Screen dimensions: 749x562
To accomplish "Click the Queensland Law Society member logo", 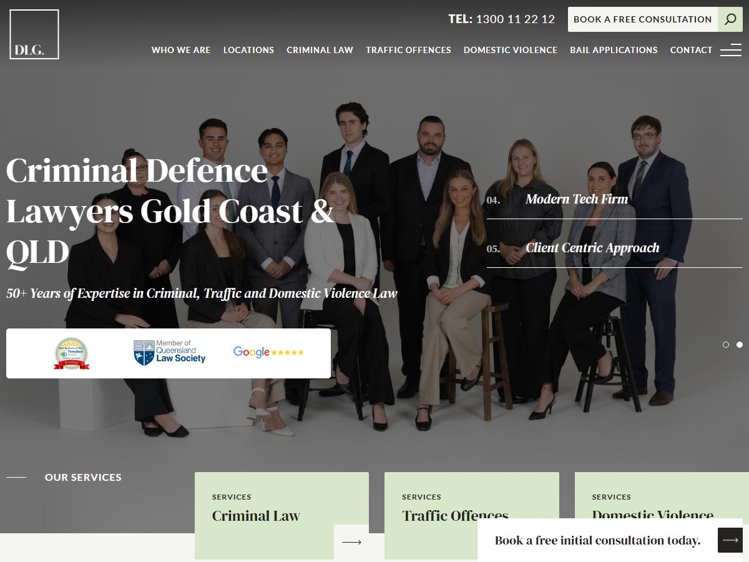I will (169, 353).
